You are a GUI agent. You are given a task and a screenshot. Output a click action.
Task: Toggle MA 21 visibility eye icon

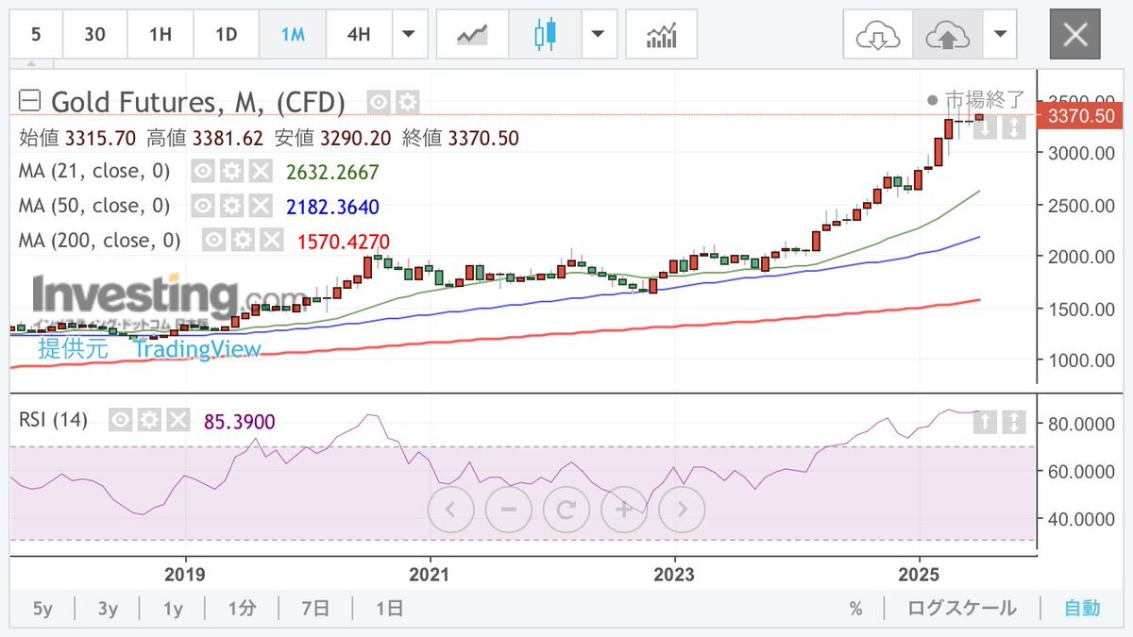(203, 171)
